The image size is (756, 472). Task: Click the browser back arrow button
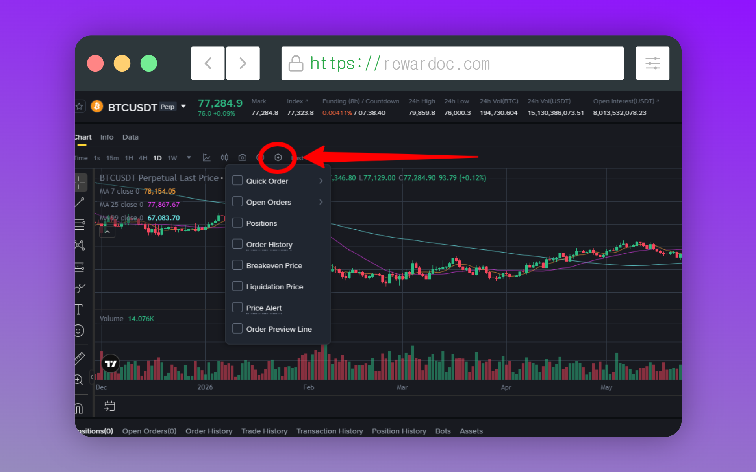[208, 63]
